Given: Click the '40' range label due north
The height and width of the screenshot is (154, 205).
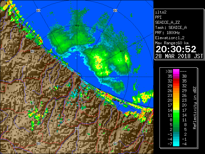Looking at the screenshot, I should [x=77, y=26].
